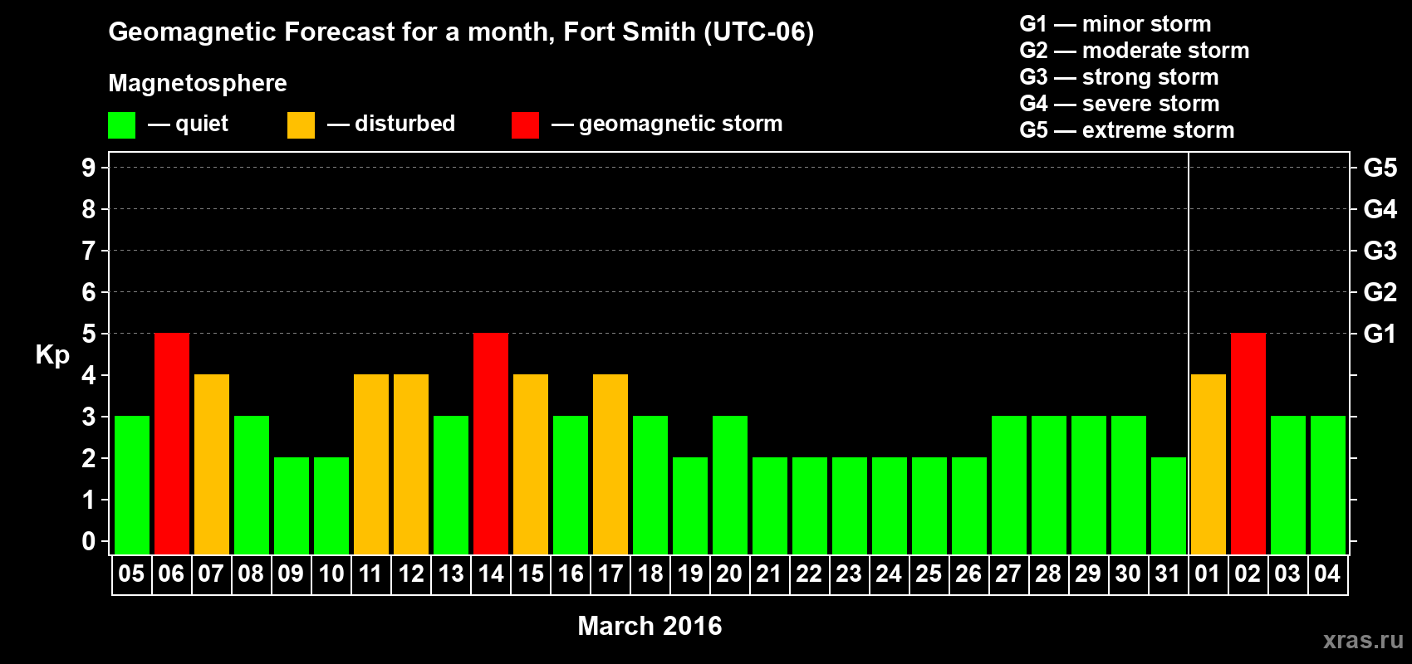Click the green bar for day 19
This screenshot has height=664, width=1412.
coord(690,505)
